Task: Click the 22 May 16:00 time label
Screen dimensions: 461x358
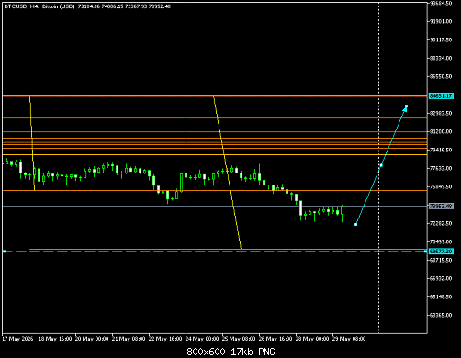Action: 165,339
